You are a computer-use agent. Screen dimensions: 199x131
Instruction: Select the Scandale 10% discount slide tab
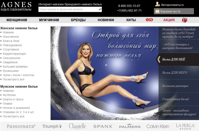coord(179,33)
